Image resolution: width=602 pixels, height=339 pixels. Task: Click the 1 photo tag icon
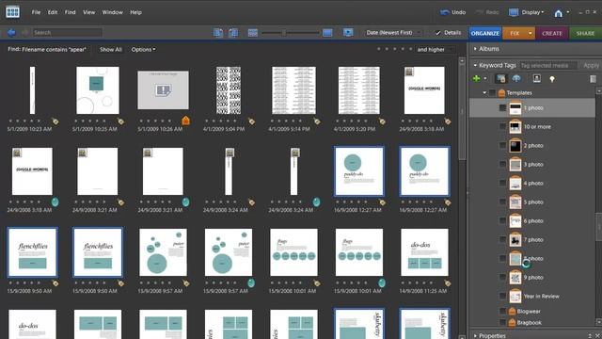(x=515, y=108)
